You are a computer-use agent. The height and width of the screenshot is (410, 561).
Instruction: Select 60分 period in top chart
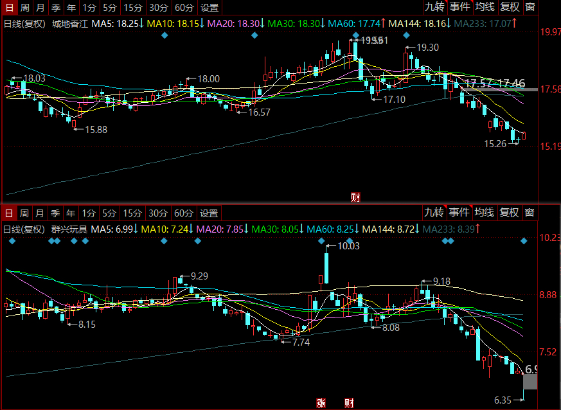point(184,8)
